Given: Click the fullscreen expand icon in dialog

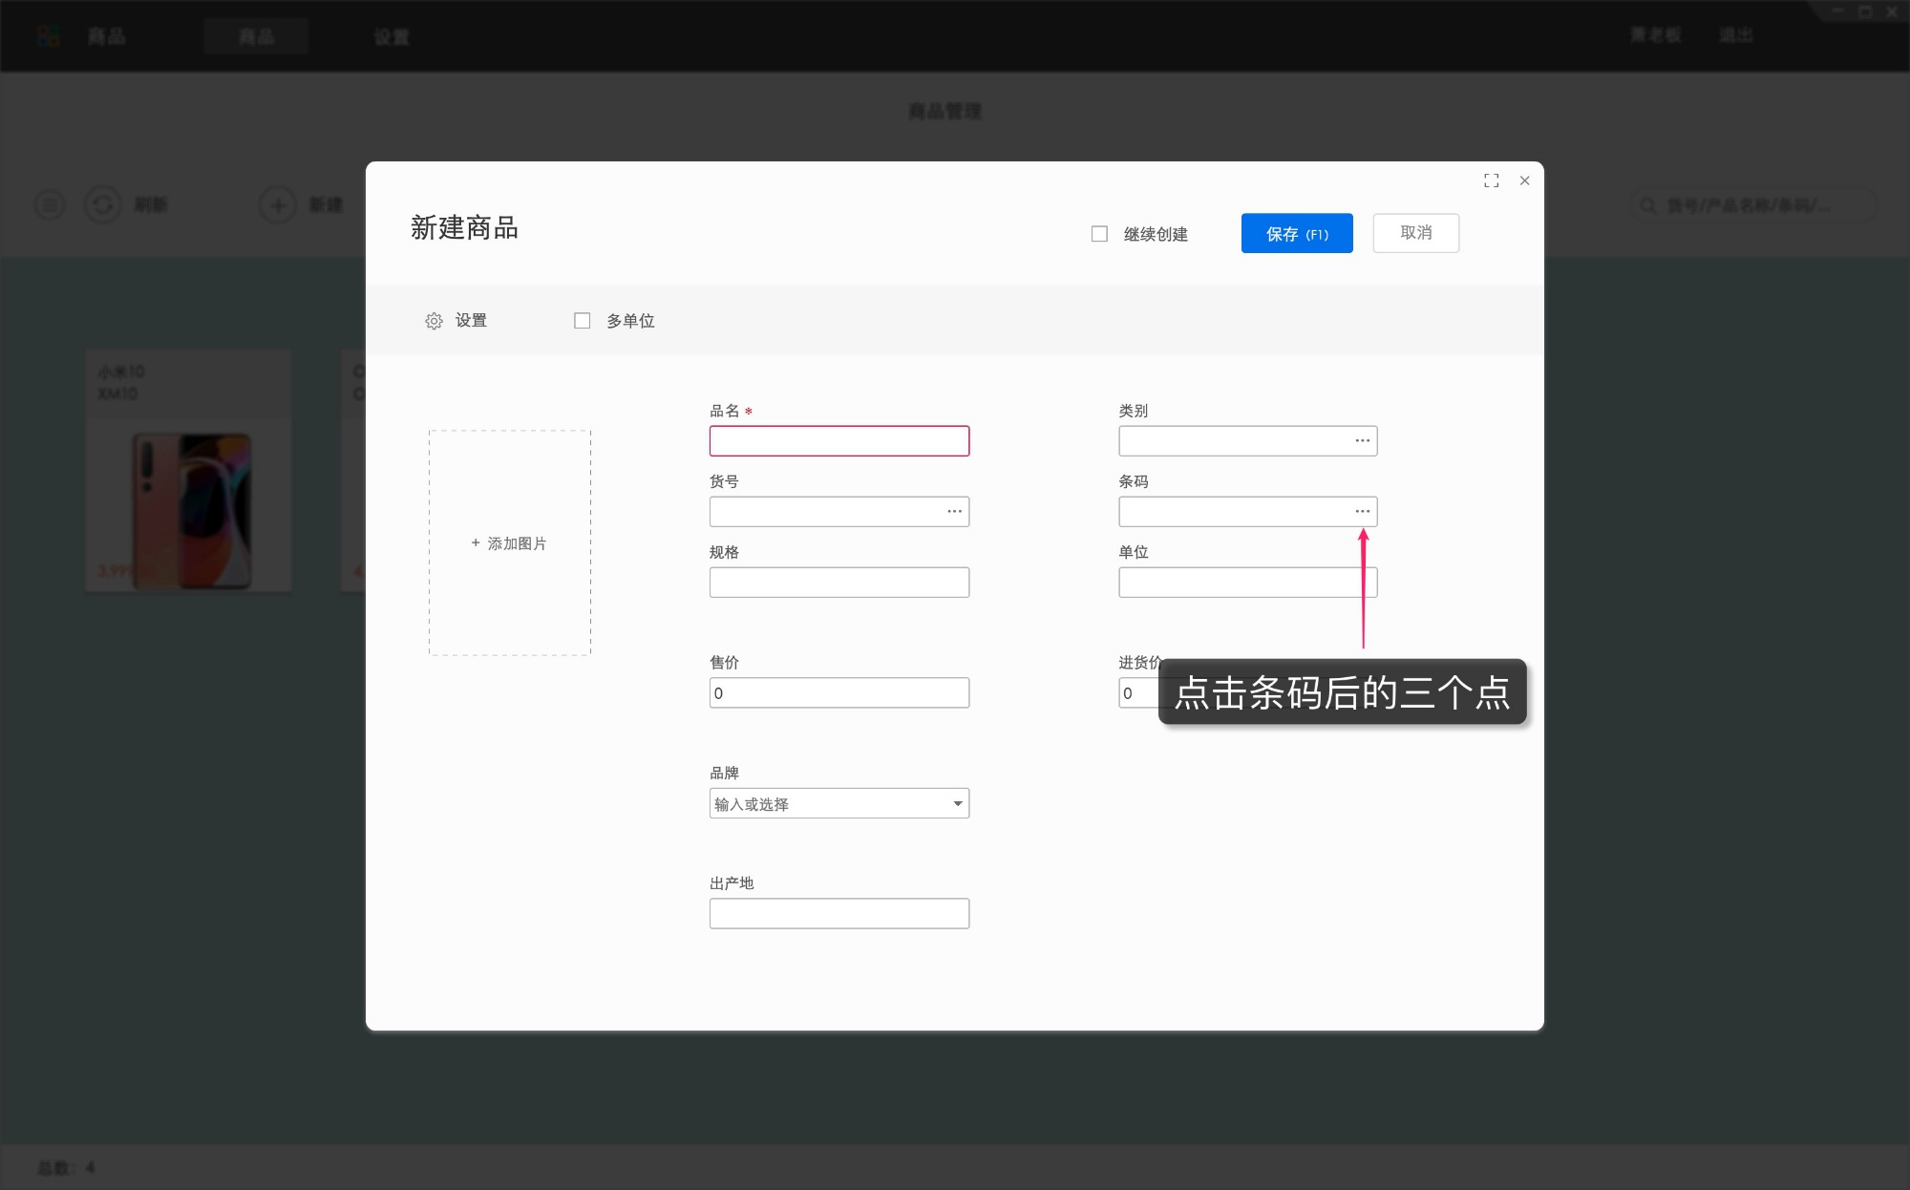Looking at the screenshot, I should coord(1491,181).
